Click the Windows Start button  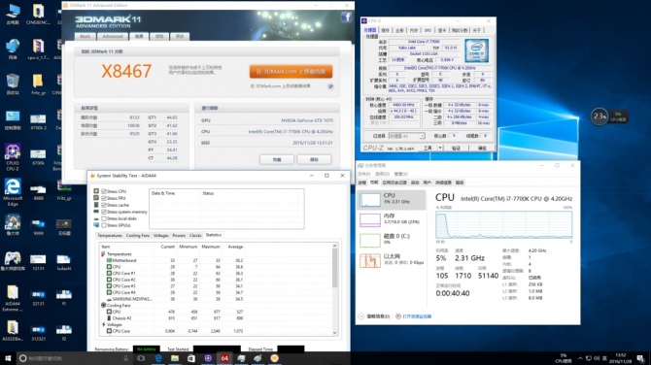pyautogui.click(x=8, y=358)
